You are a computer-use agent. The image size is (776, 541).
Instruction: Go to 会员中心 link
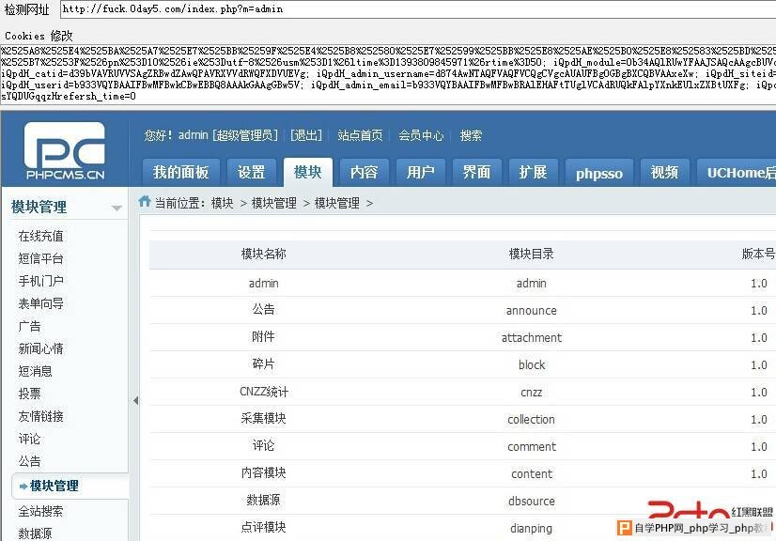pos(421,135)
